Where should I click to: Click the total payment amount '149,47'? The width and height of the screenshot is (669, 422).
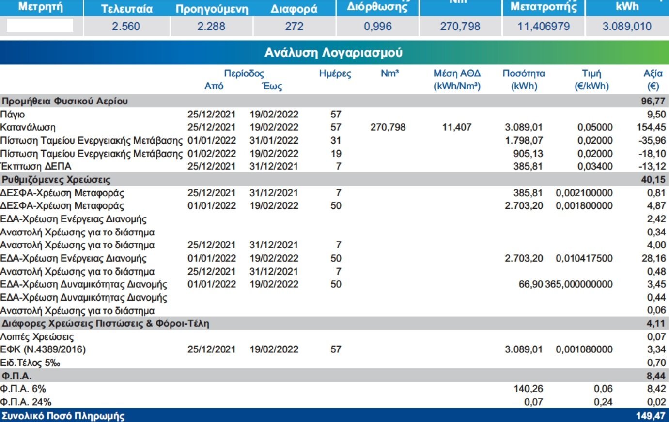(x=651, y=416)
